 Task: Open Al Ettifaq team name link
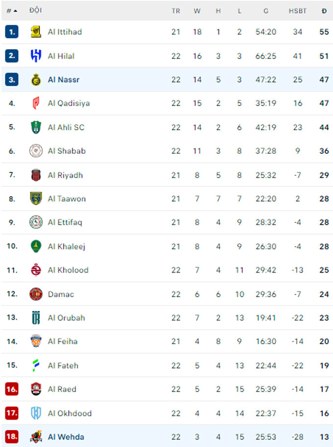pos(65,222)
